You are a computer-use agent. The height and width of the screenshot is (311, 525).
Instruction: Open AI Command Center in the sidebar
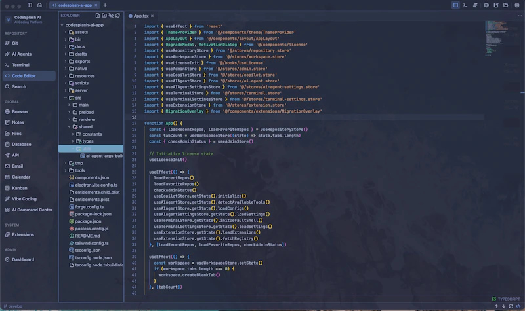[29, 210]
